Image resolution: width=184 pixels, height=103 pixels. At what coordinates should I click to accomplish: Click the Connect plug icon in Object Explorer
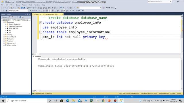tap(10, 17)
